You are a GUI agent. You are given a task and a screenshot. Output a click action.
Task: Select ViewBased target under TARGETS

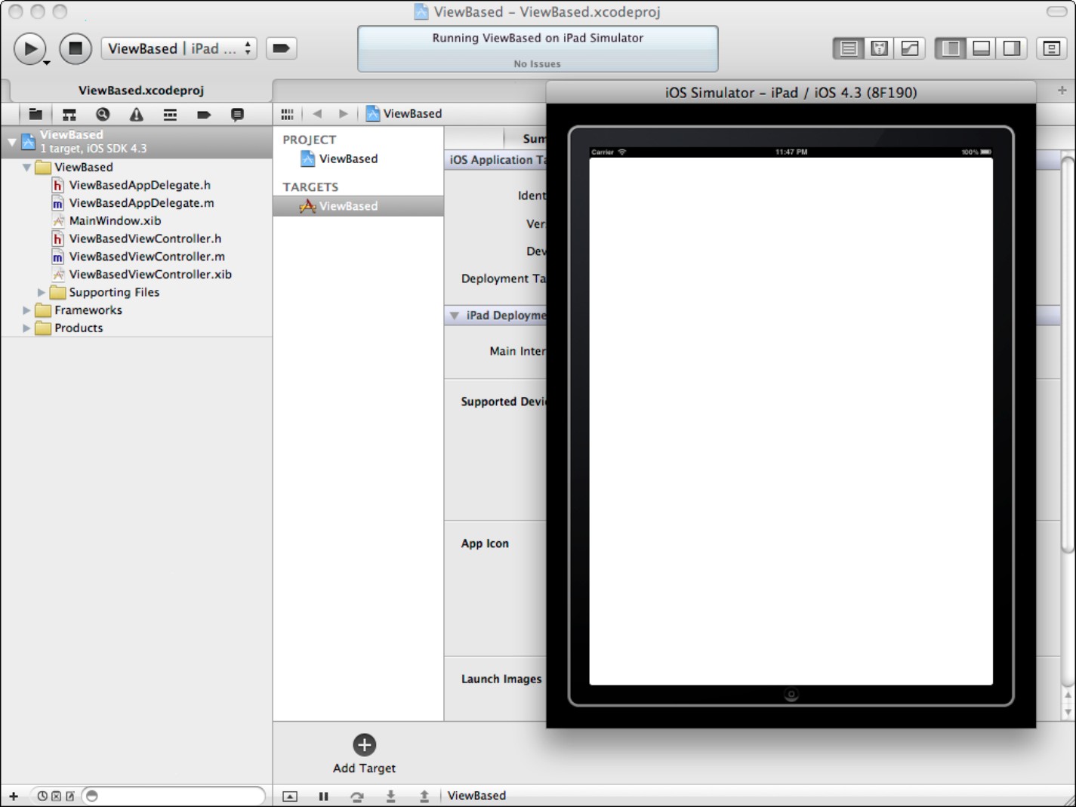[358, 206]
